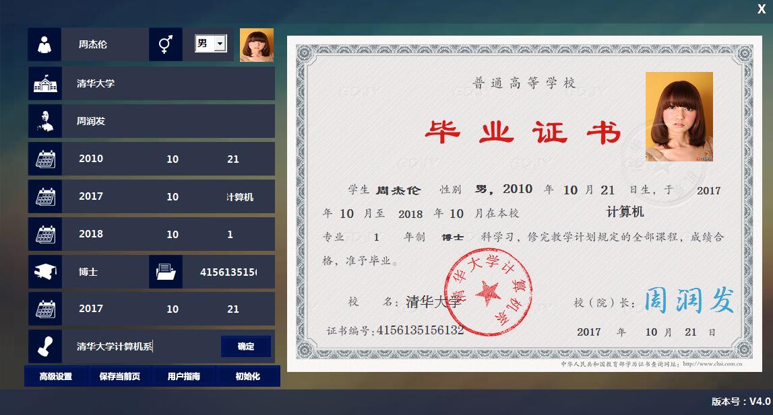This screenshot has height=415, width=773.
Task: Click the red round seal on the certificate
Action: coord(488,293)
